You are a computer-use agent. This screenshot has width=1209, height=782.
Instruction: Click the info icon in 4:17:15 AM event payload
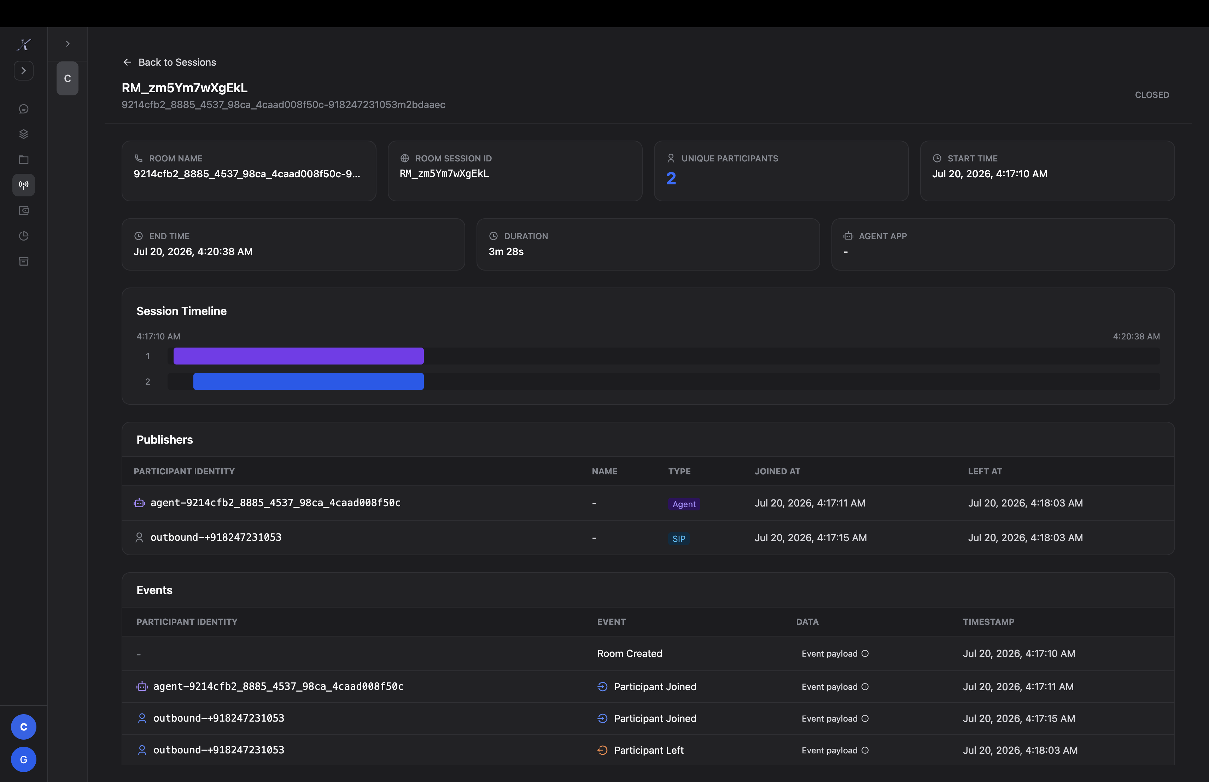(865, 718)
